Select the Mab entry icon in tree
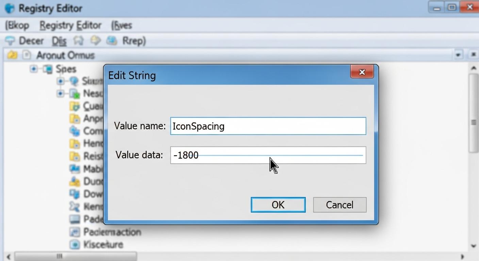Image resolution: width=479 pixels, height=261 pixels. [74, 169]
